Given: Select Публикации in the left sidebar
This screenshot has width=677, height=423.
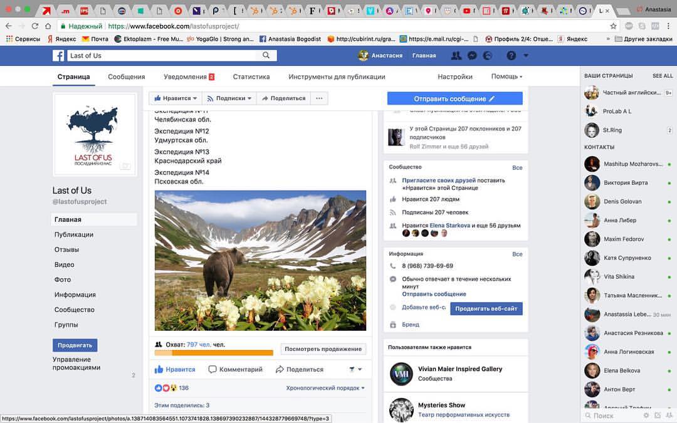Looking at the screenshot, I should click(74, 234).
